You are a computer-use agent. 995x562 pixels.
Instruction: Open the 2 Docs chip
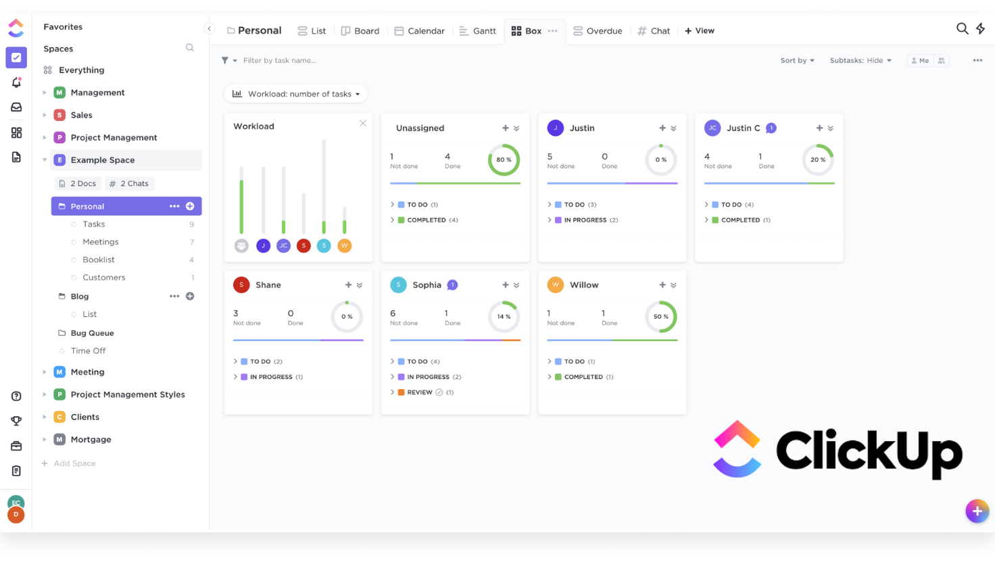click(78, 184)
